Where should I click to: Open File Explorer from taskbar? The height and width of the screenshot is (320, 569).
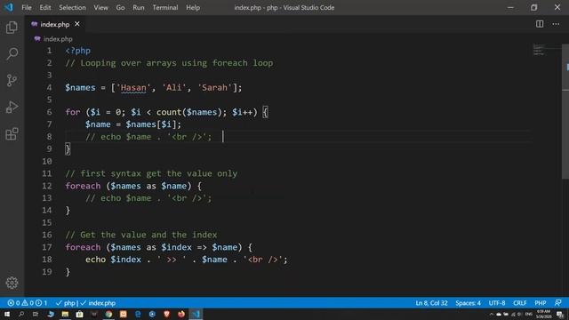point(65,314)
